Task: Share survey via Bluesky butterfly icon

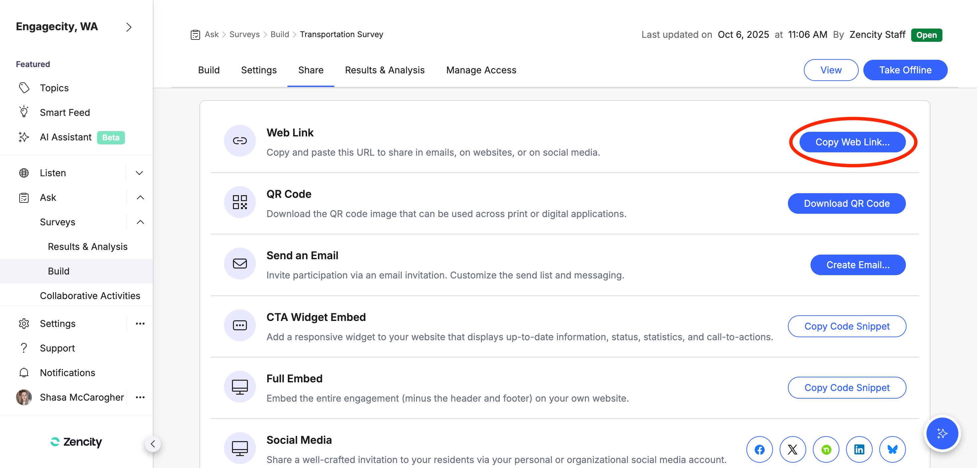Action: click(x=892, y=449)
